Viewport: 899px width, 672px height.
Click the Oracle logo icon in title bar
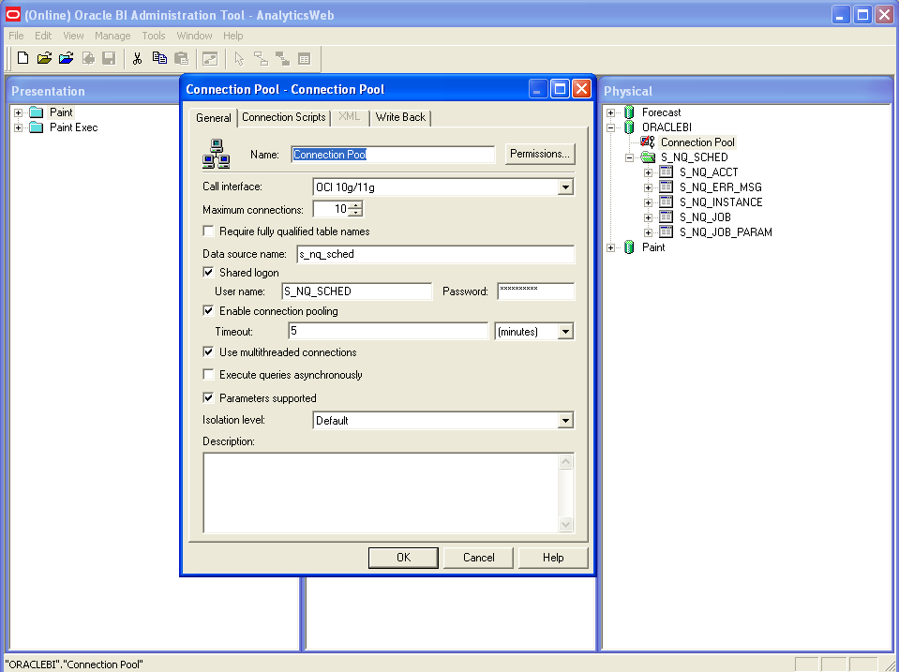(12, 15)
